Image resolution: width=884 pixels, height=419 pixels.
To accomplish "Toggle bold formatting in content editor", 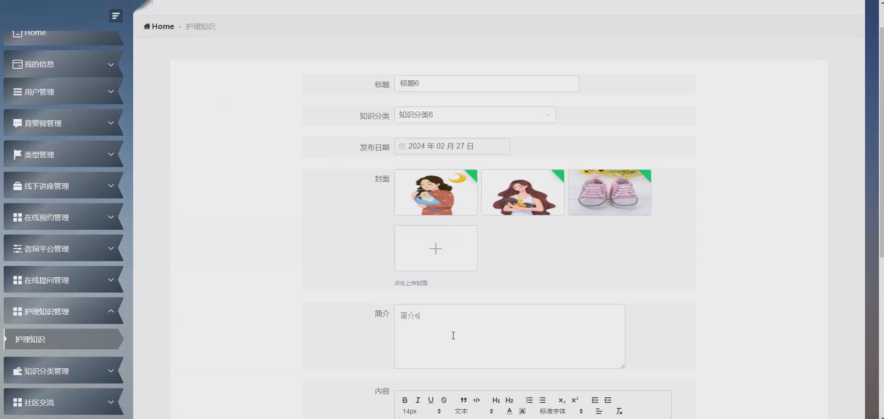I will tap(405, 400).
